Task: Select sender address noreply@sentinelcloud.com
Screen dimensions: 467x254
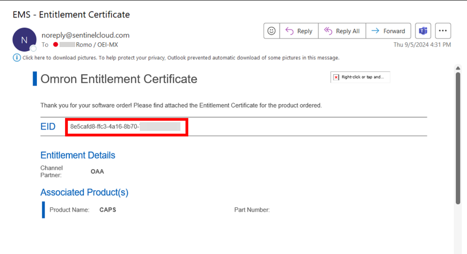Action: 85,35
